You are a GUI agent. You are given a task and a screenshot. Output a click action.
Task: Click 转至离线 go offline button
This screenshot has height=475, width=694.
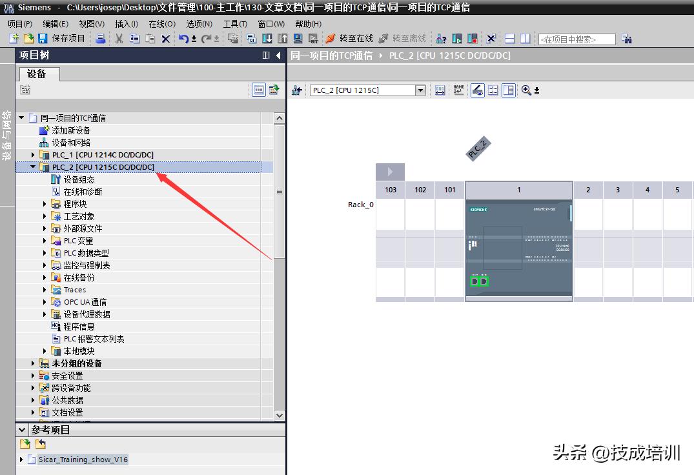402,39
